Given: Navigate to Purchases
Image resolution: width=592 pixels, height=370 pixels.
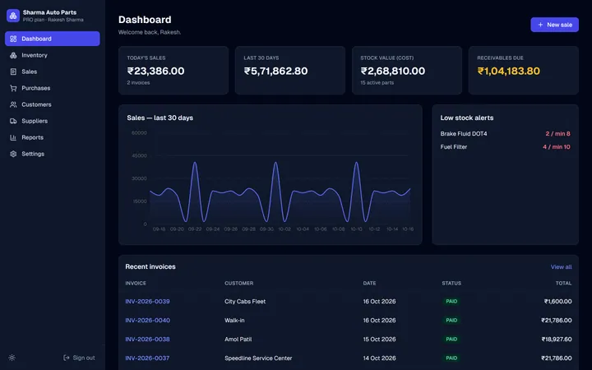Looking at the screenshot, I should (x=53, y=88).
